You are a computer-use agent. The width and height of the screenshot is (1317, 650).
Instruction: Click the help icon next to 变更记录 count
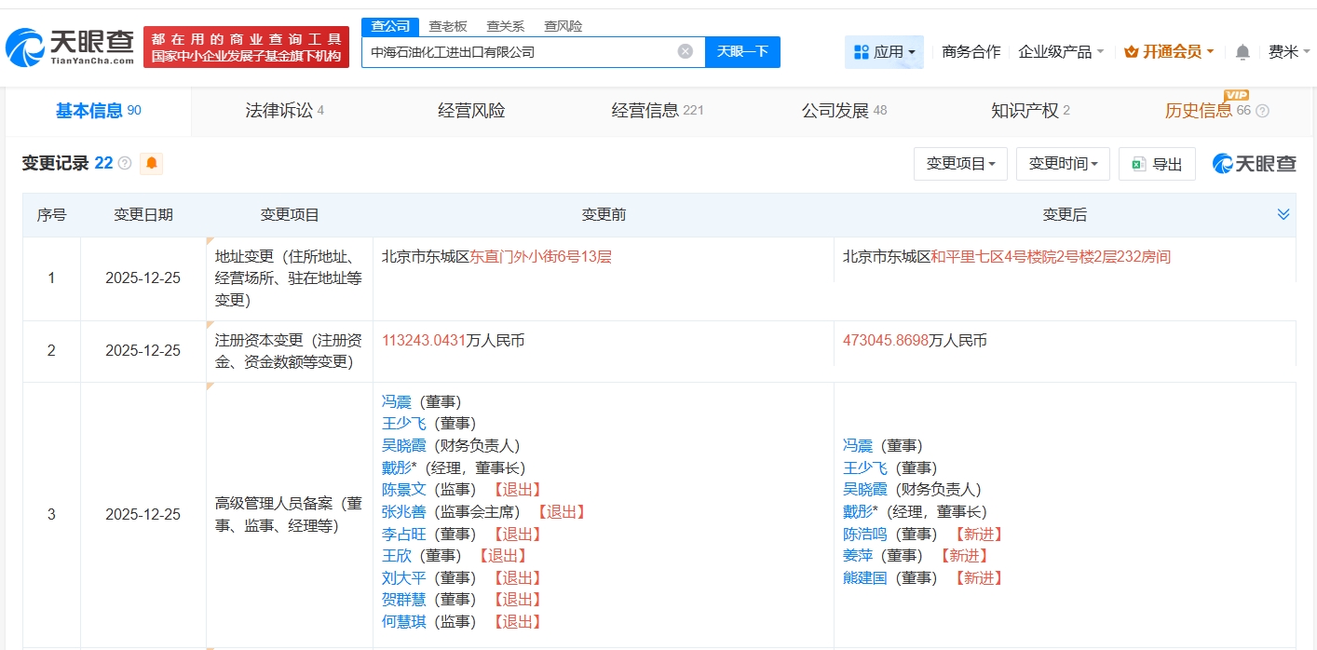[125, 164]
